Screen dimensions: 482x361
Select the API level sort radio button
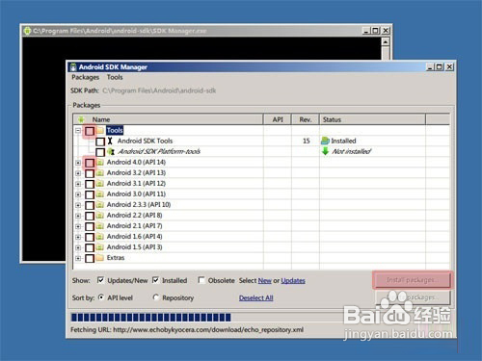[x=101, y=297]
